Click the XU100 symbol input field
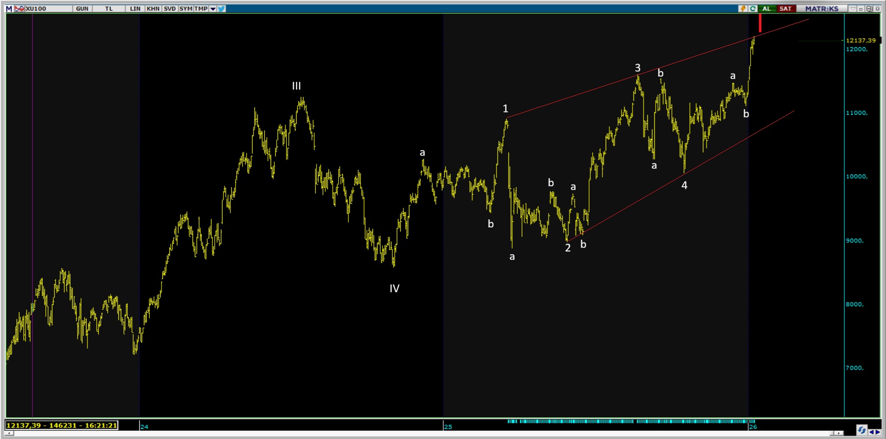Viewport: 886px width, 439px height. (46, 9)
